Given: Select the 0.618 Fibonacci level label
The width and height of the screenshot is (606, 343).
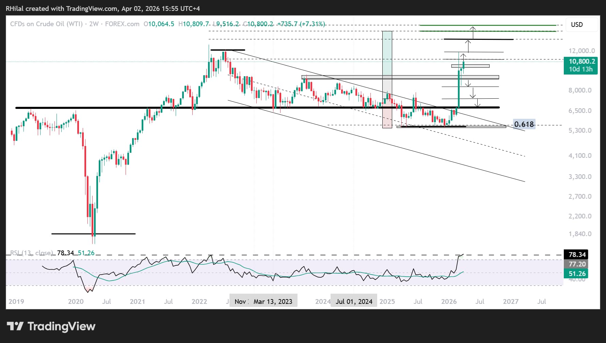Looking at the screenshot, I should click(x=524, y=124).
